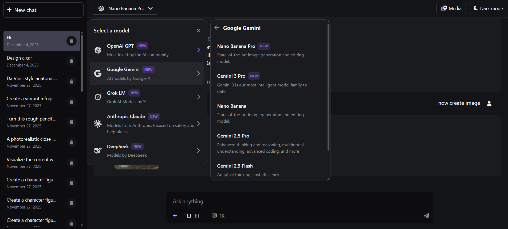Click the Ask anything input field
The height and width of the screenshot is (229, 508).
click(300, 201)
